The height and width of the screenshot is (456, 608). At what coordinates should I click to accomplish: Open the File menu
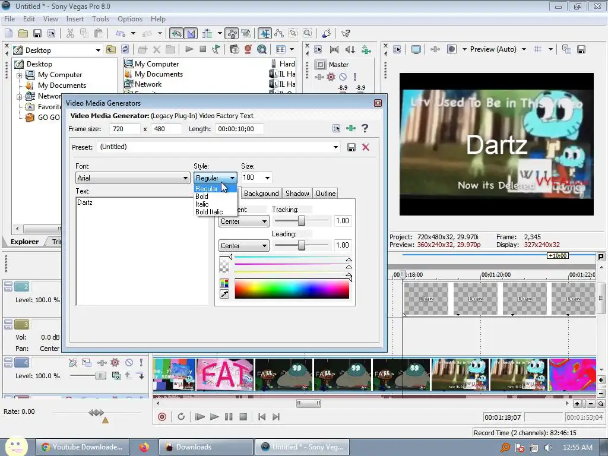click(x=9, y=18)
